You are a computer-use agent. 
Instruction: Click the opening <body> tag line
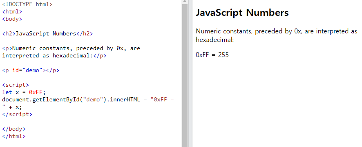[x=12, y=19]
